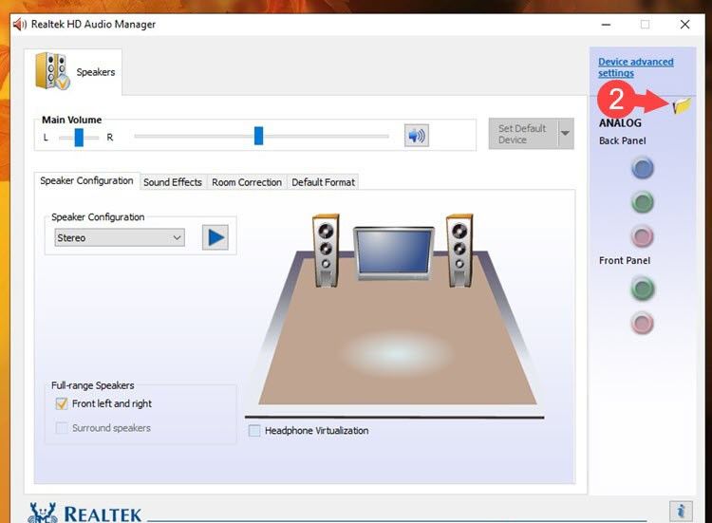712x523 pixels.
Task: Click the Full-range Speakers group label
Action: click(x=93, y=385)
